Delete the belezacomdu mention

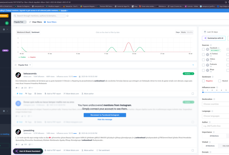[x=38, y=94]
